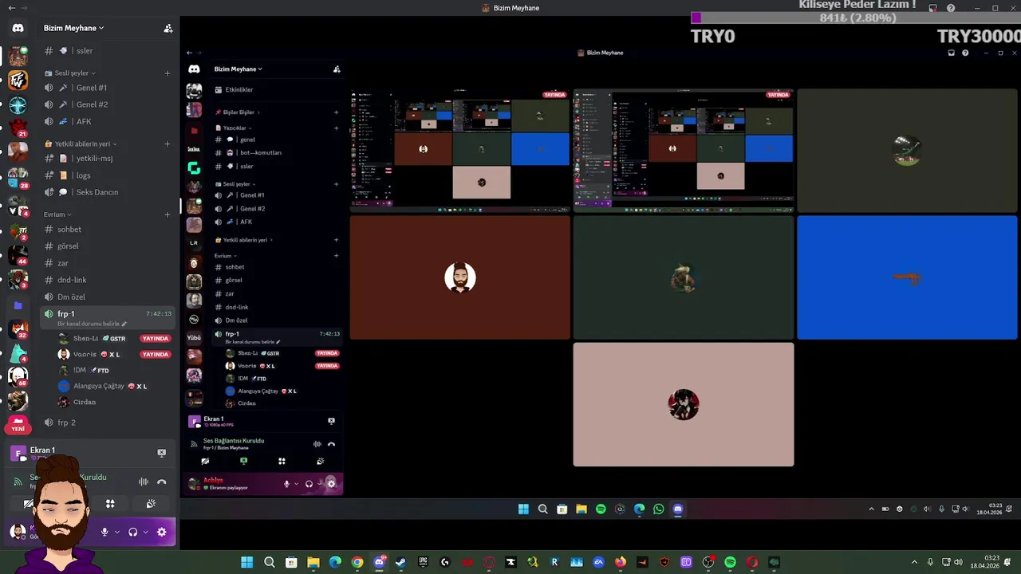The image size is (1021, 574).
Task: Open headphone output options arrow
Action: (145, 532)
